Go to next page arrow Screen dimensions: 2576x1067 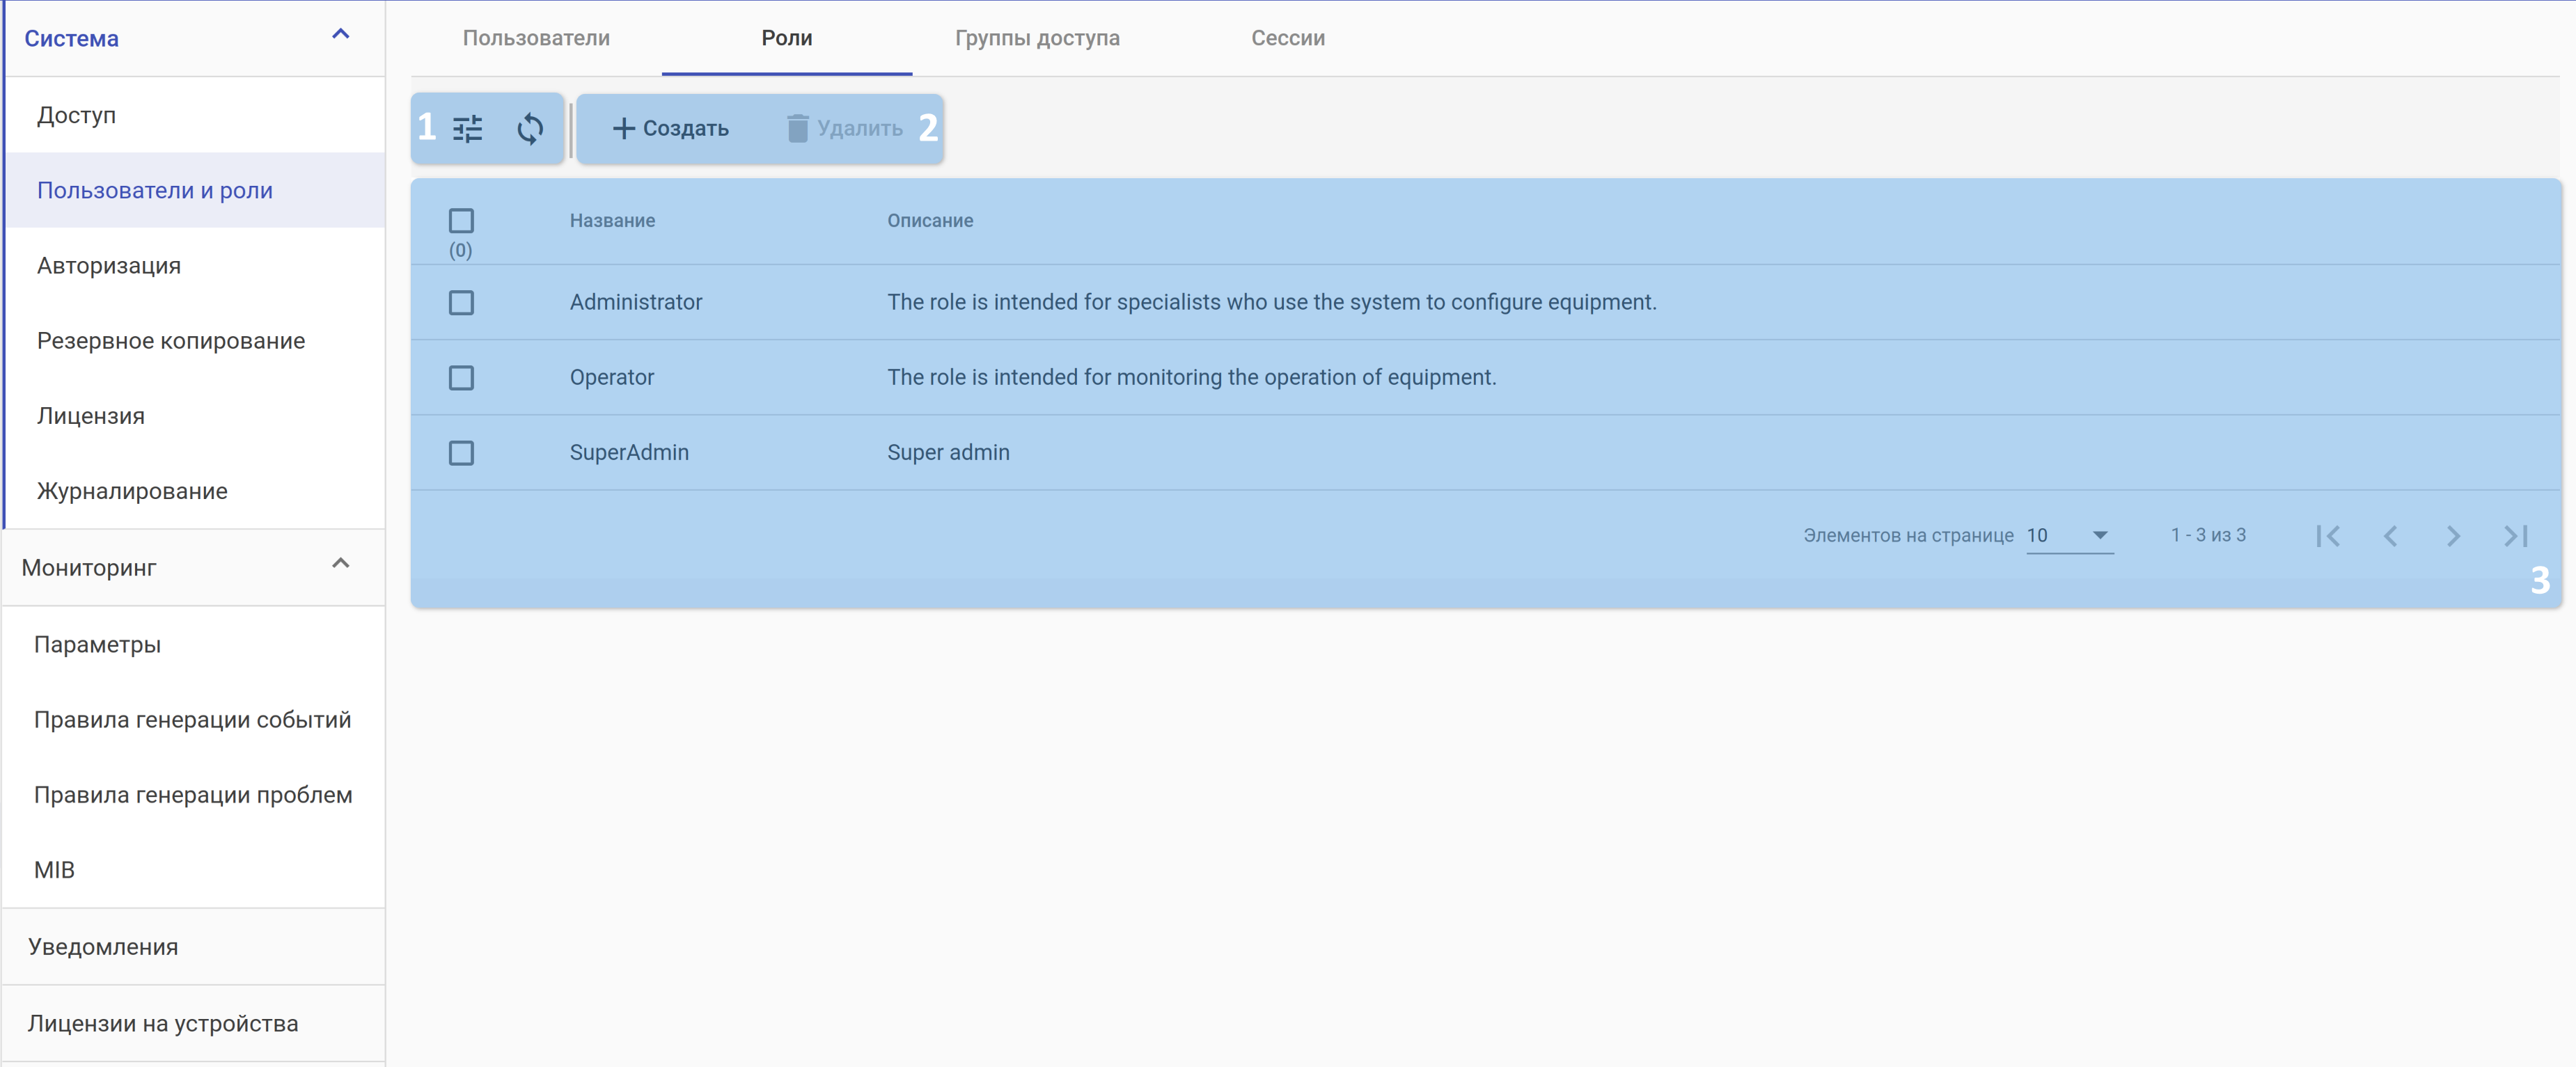pyautogui.click(x=2453, y=536)
